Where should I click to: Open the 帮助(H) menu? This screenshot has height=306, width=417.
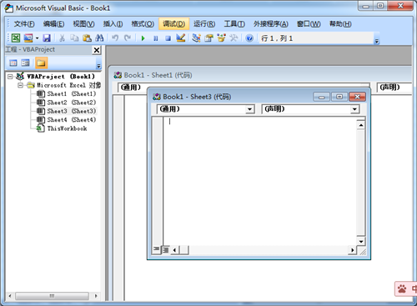340,24
